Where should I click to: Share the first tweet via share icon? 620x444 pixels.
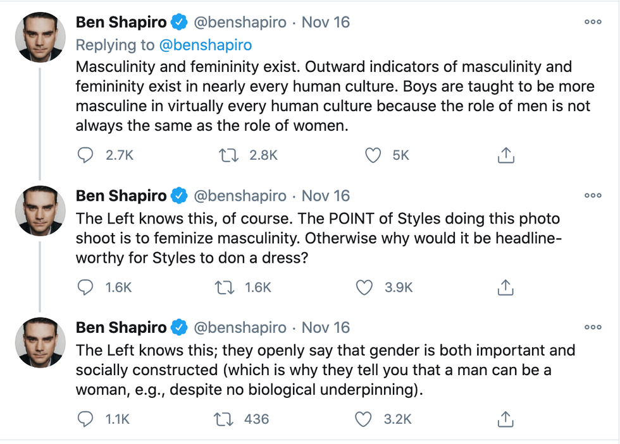tap(505, 155)
